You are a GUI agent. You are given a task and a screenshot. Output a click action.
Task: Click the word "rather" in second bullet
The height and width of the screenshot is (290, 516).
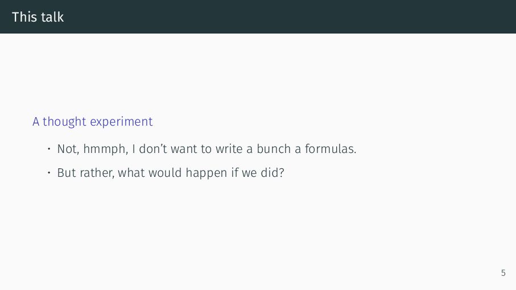coord(96,173)
